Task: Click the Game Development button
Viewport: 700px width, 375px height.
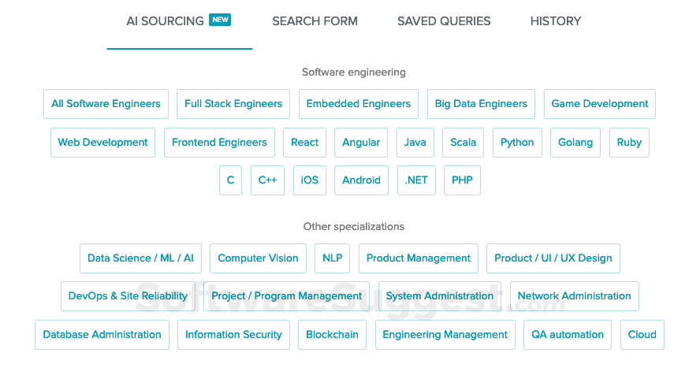Action: pyautogui.click(x=600, y=104)
